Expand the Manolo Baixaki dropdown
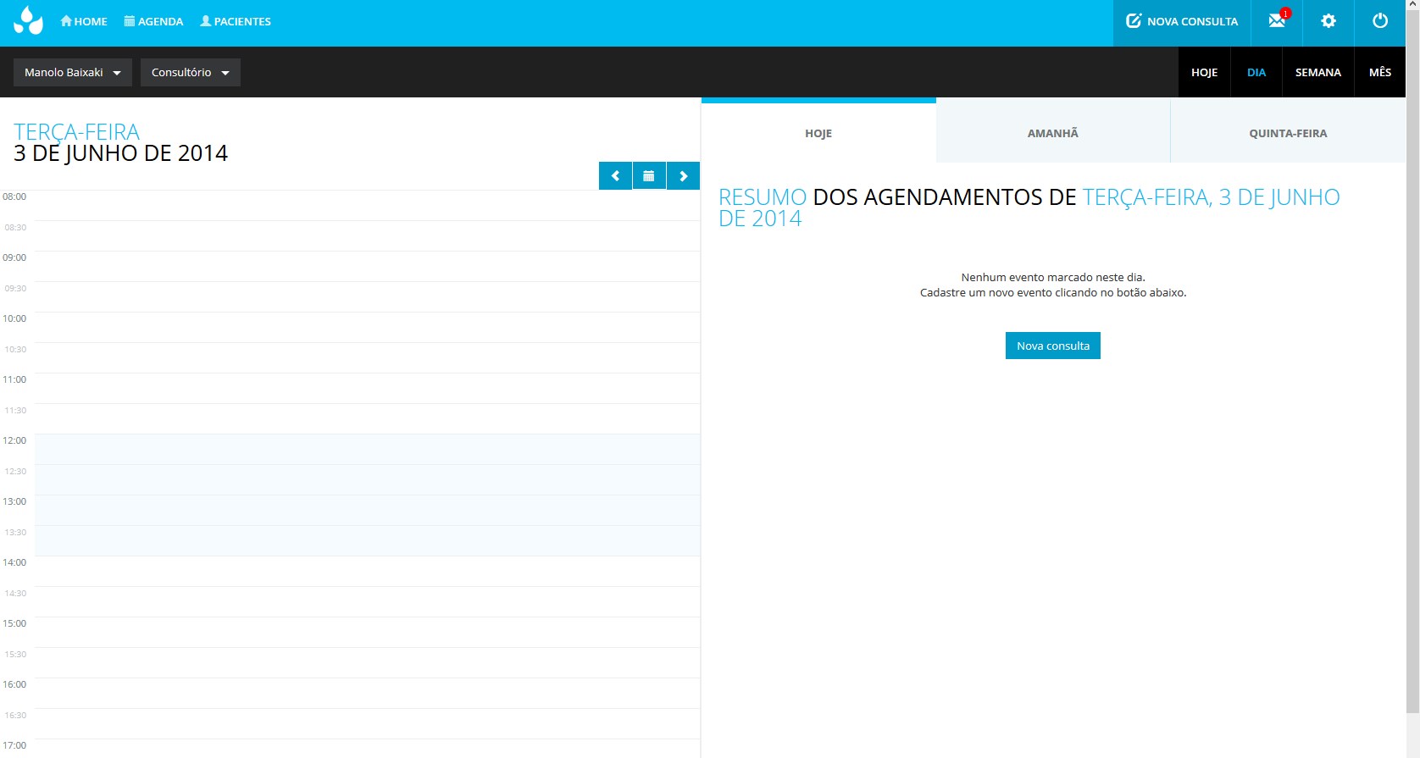 pyautogui.click(x=73, y=73)
